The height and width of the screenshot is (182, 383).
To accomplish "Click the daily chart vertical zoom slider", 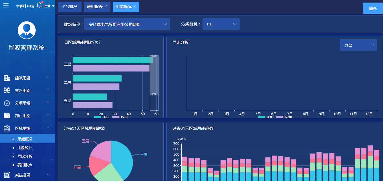I will (x=154, y=75).
